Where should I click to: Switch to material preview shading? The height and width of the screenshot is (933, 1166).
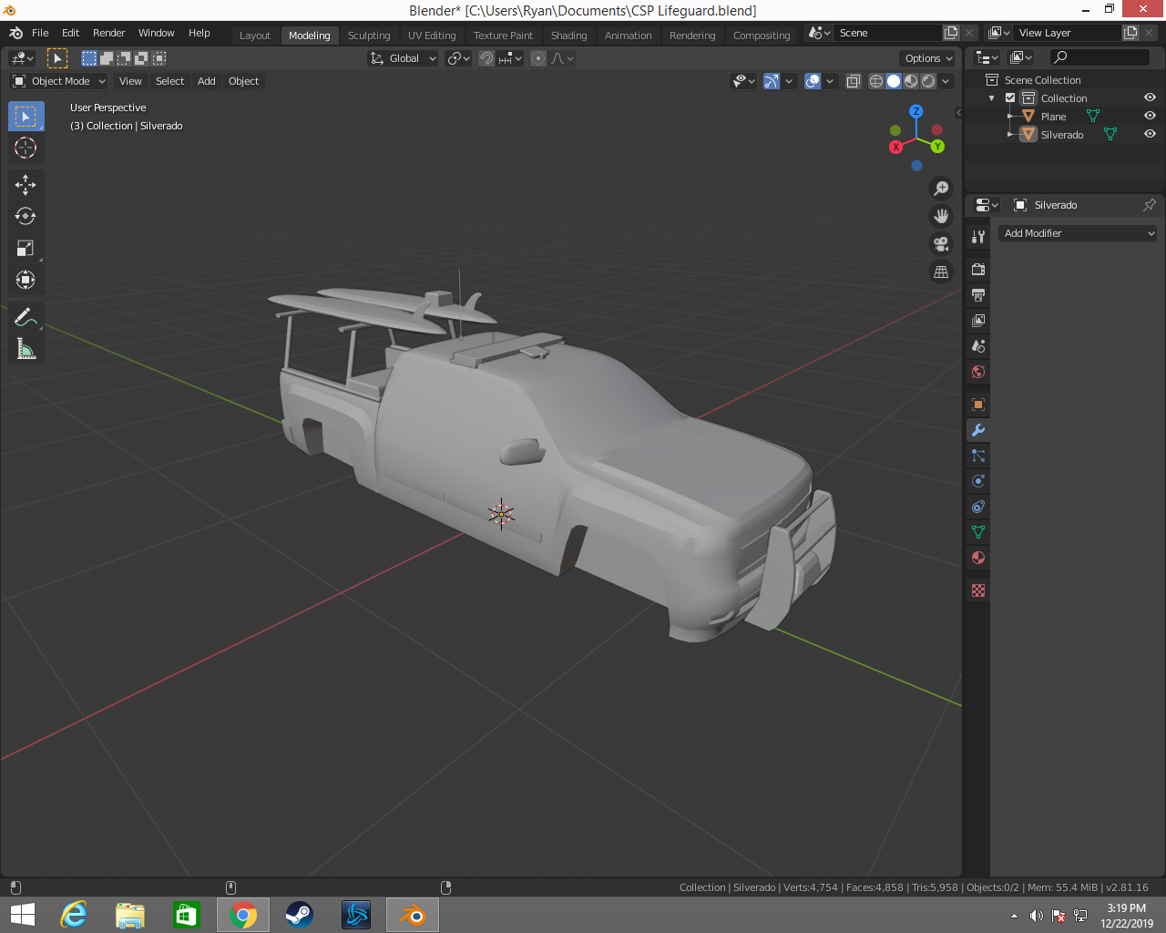(911, 81)
